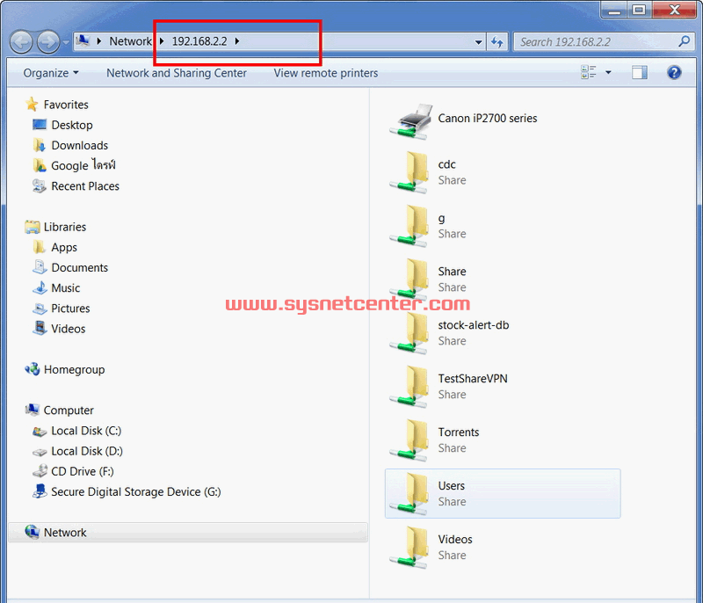
Task: Toggle the preview pane button
Action: [640, 72]
